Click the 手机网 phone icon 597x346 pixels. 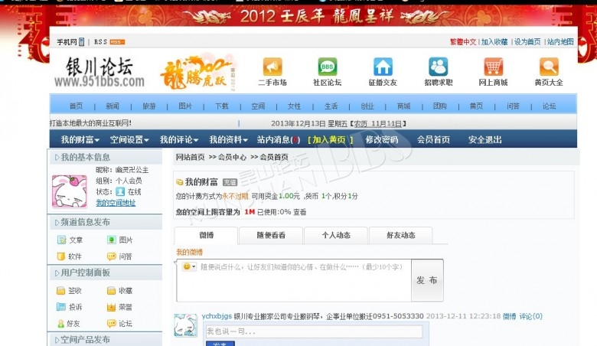(81, 42)
